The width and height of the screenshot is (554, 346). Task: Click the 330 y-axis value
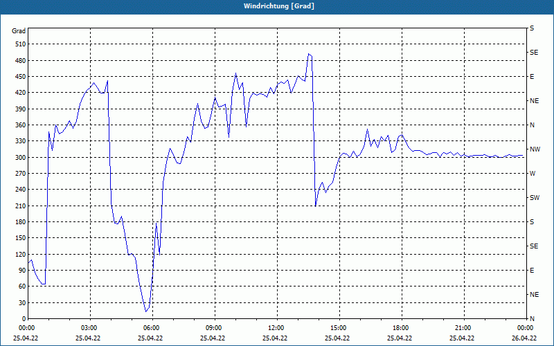21,141
